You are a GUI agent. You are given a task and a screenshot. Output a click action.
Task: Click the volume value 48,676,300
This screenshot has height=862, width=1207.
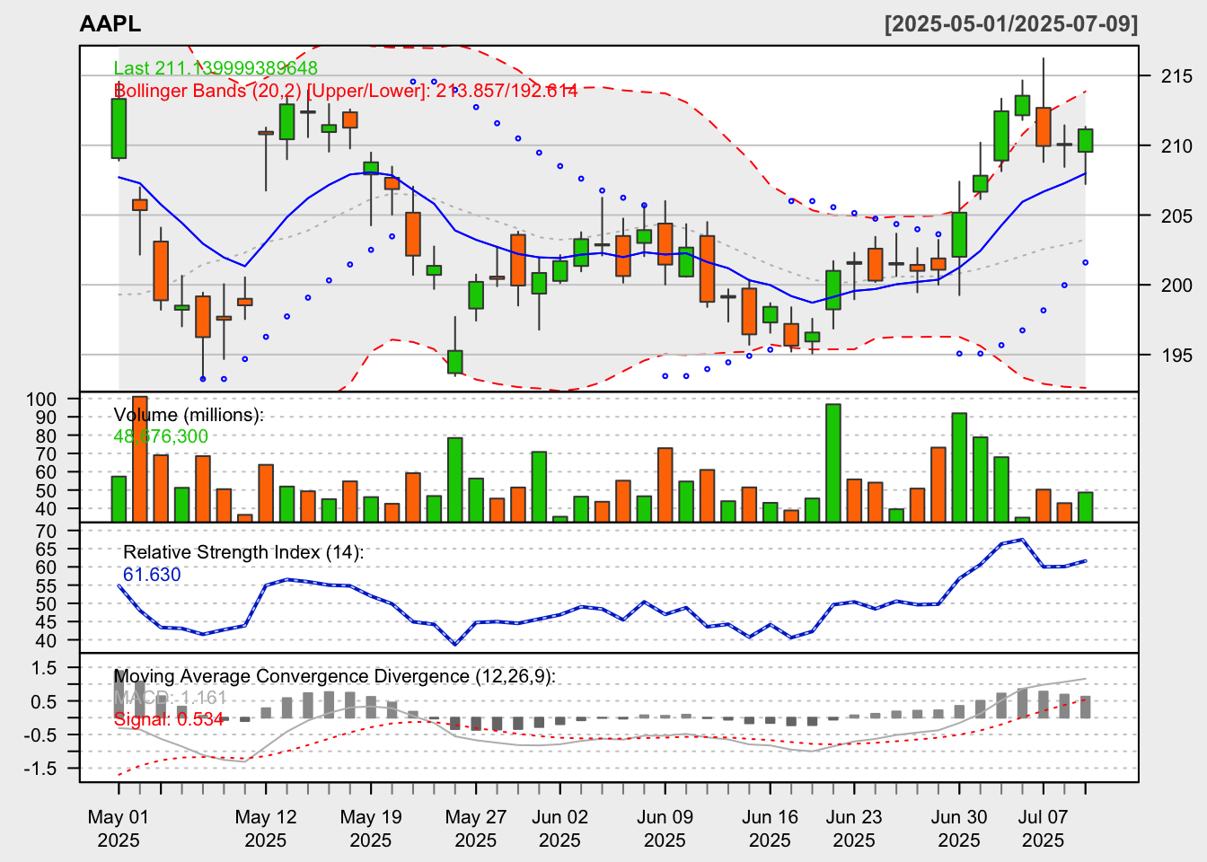coord(161,436)
